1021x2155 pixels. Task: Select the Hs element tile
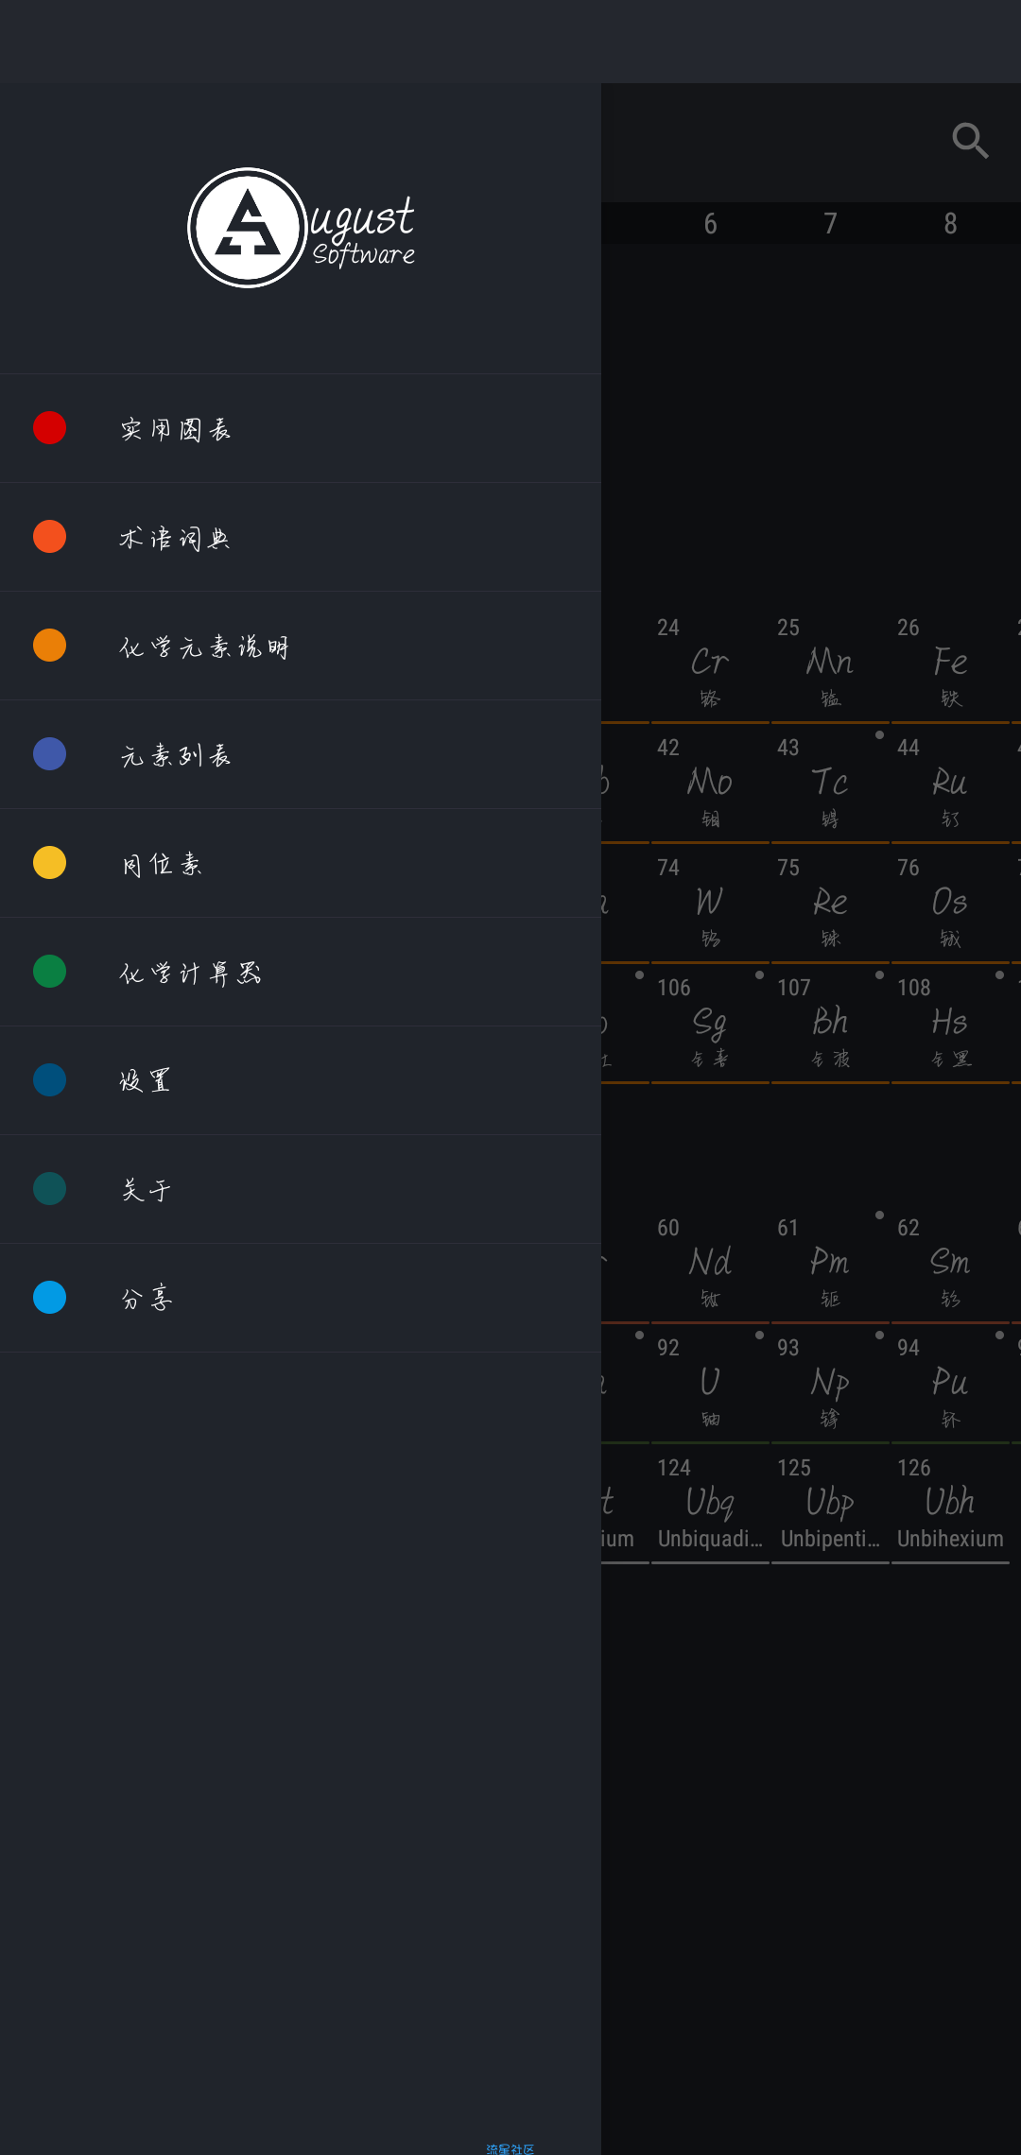pyautogui.click(x=950, y=1023)
